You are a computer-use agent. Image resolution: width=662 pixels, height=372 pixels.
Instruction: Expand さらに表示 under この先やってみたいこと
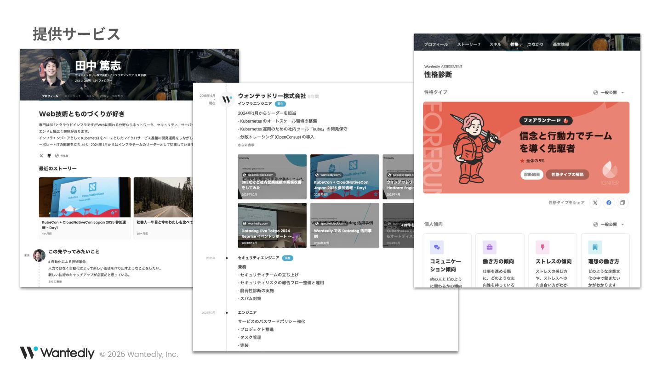55,282
